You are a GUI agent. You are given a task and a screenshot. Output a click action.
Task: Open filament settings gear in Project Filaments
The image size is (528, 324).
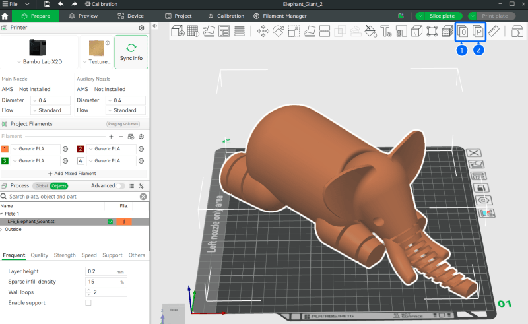tap(141, 137)
